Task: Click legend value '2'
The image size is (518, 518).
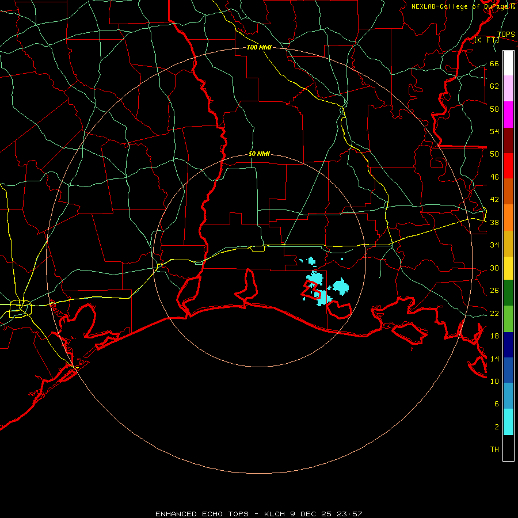Action: [x=497, y=427]
